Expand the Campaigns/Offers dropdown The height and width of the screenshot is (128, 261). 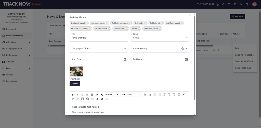(99, 49)
